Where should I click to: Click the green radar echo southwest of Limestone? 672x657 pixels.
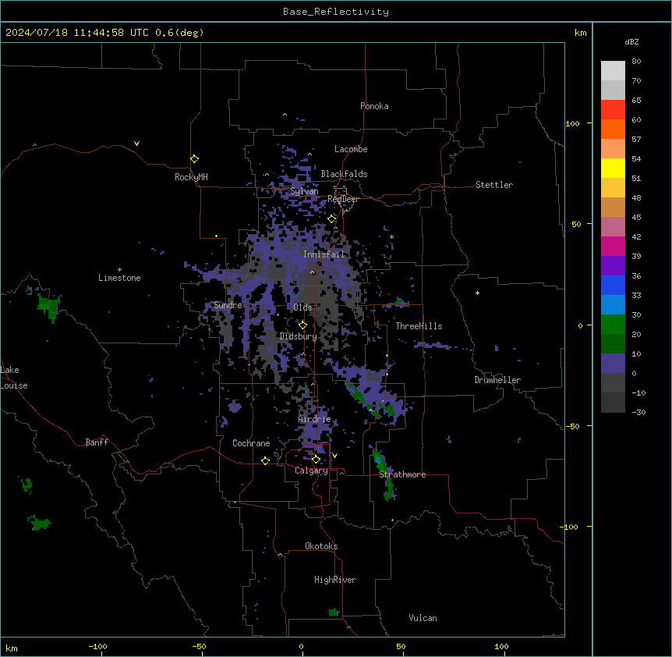pyautogui.click(x=48, y=307)
